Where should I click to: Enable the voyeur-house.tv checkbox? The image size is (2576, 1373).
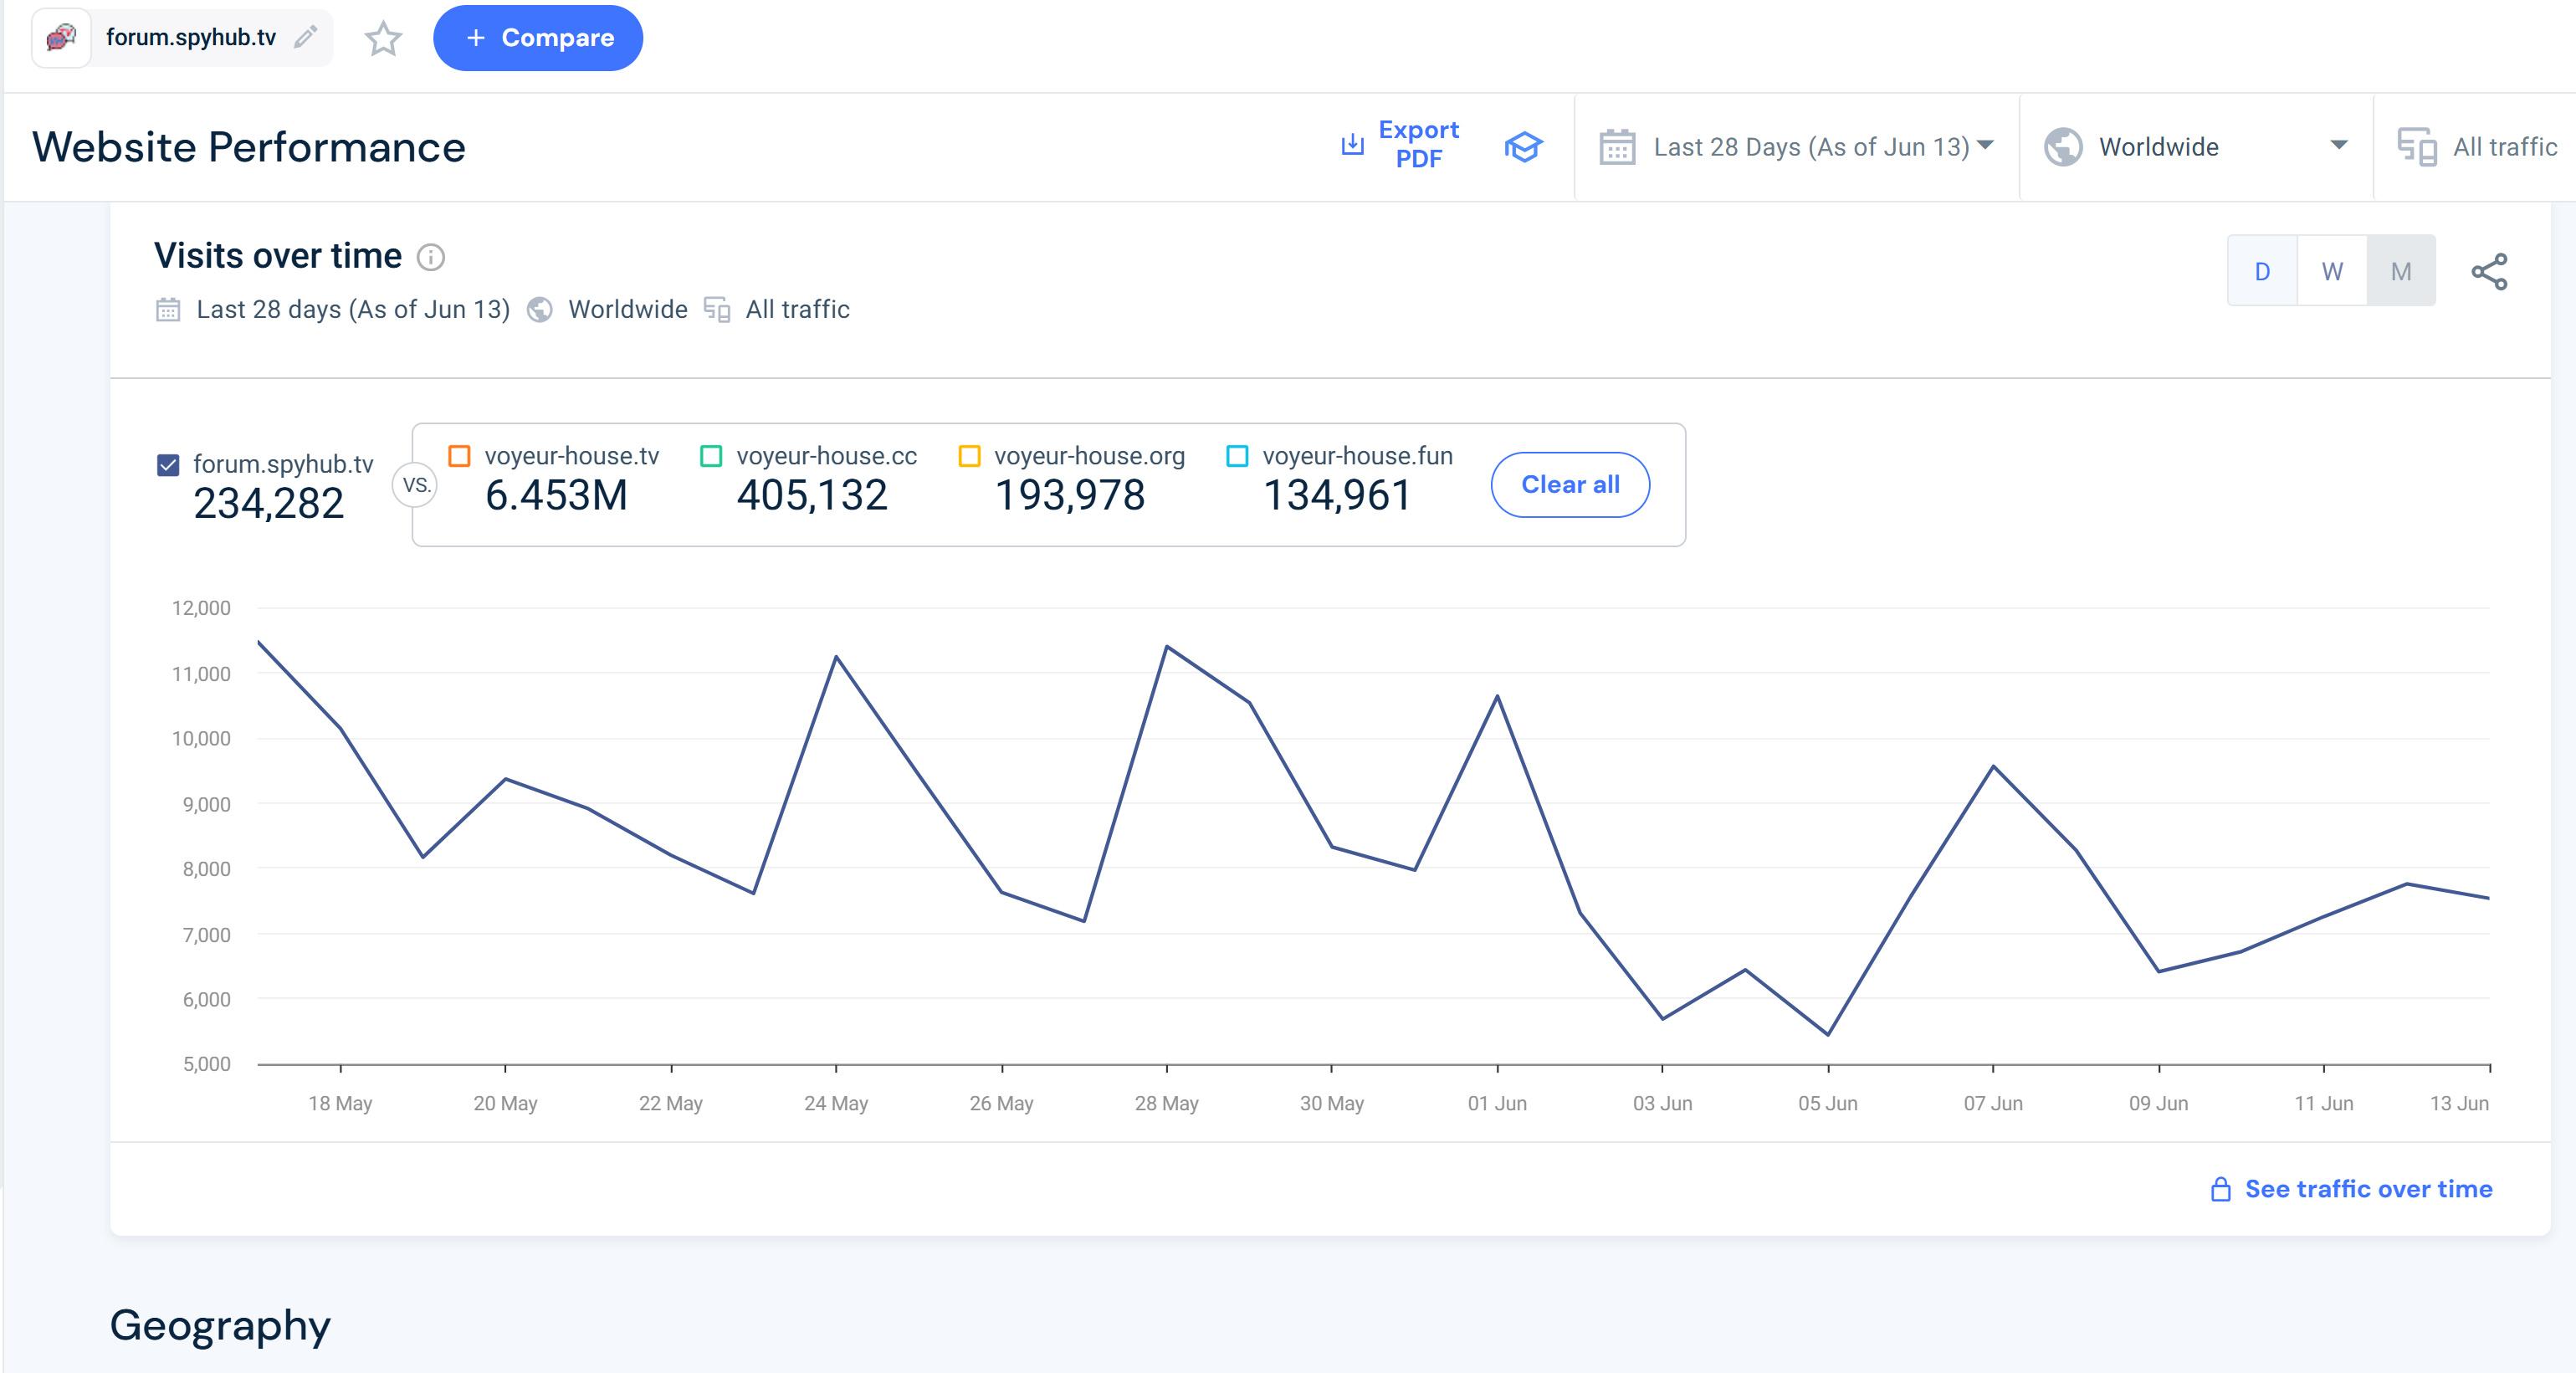click(459, 456)
